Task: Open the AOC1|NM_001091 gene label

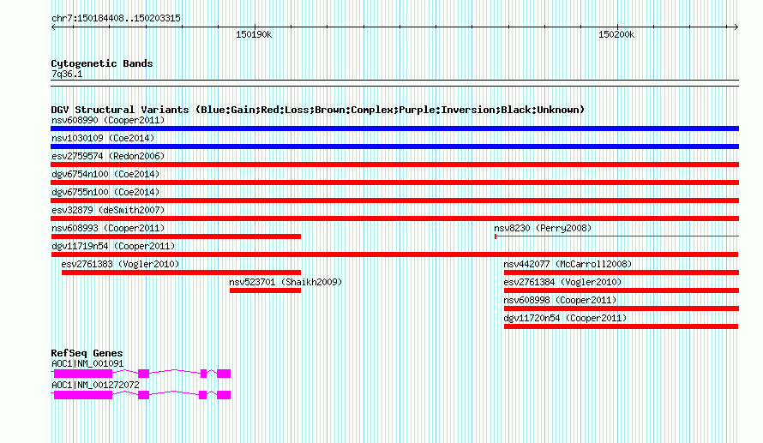Action: pyautogui.click(x=87, y=363)
